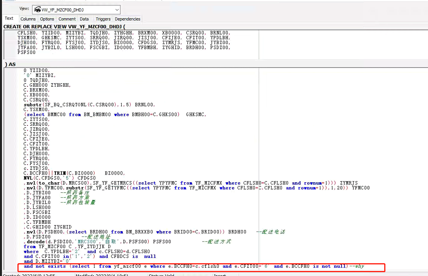View the Data tab
428x276 pixels.
click(84, 19)
